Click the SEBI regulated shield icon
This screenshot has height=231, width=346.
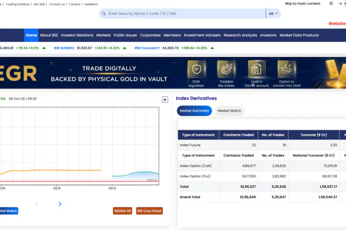point(196,69)
